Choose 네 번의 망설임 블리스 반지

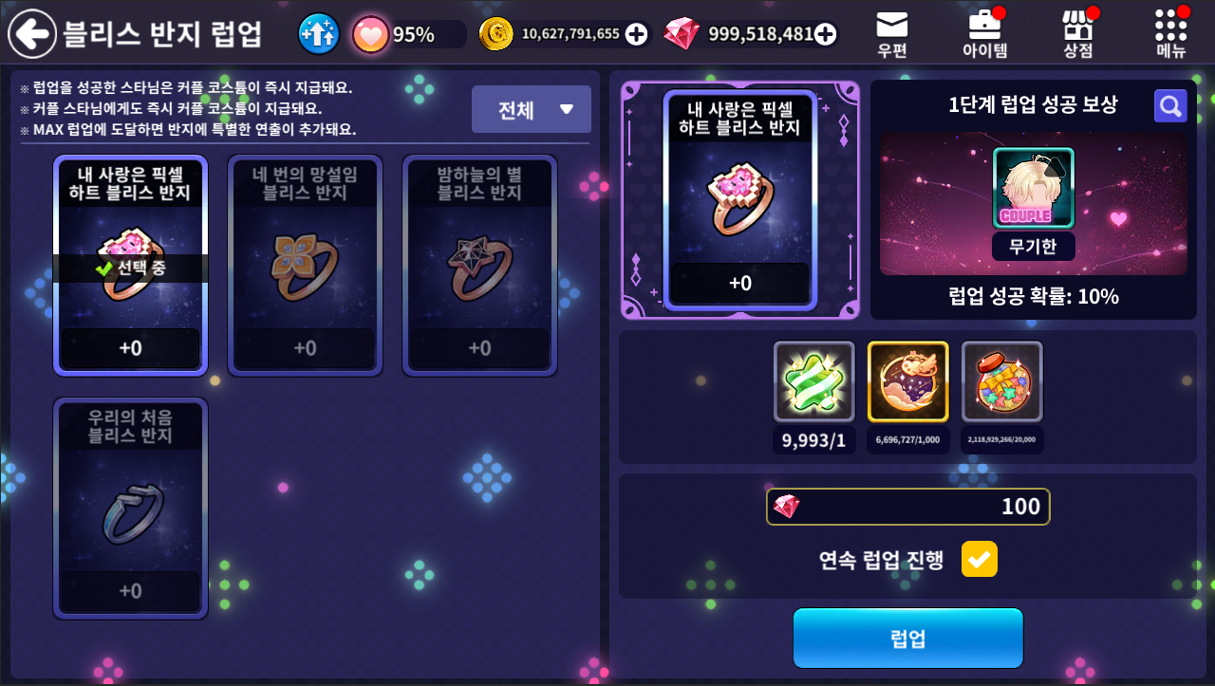point(305,266)
